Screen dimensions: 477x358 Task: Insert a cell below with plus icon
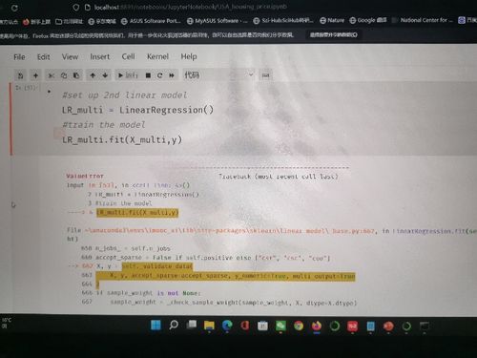pos(35,75)
